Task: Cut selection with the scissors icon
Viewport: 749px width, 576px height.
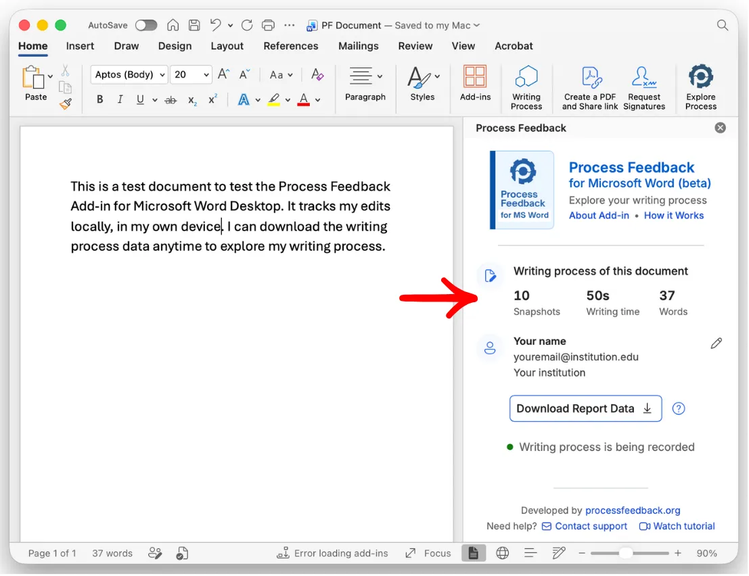Action: (66, 70)
